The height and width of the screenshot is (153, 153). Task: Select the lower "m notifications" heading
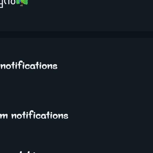(34, 115)
